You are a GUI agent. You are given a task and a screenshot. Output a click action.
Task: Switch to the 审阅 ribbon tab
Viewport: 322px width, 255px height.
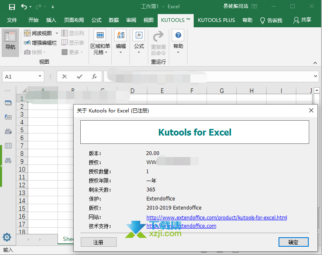[131, 20]
